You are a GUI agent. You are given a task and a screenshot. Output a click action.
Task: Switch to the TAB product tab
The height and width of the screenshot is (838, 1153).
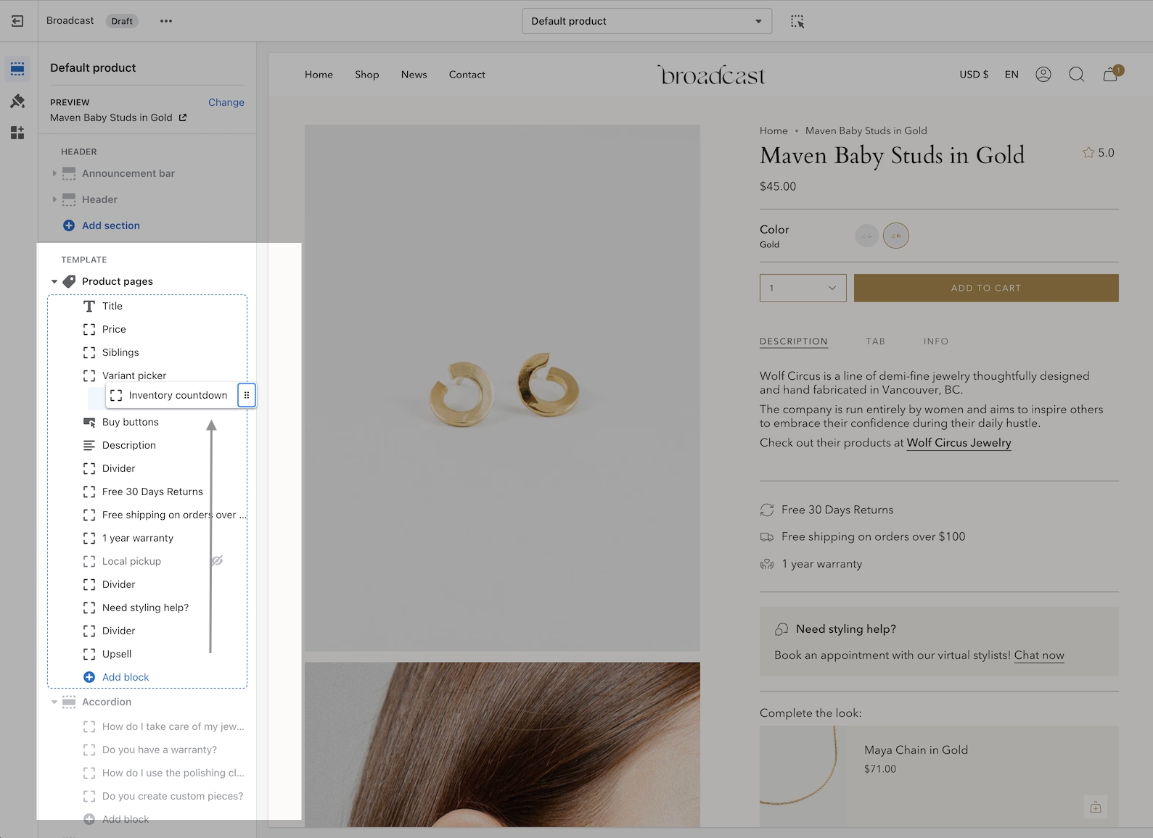[875, 341]
